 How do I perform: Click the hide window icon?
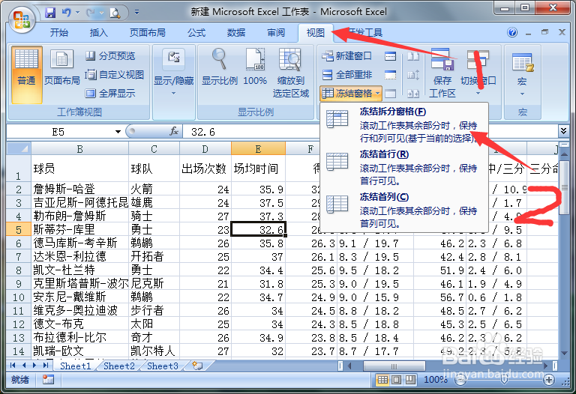tap(390, 75)
